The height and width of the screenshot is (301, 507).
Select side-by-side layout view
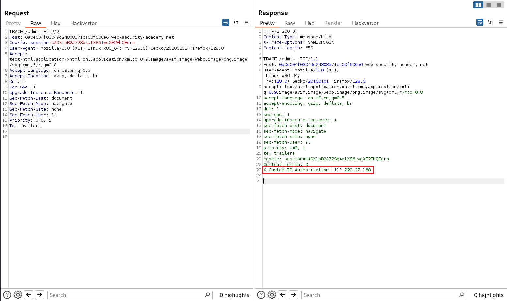(478, 5)
